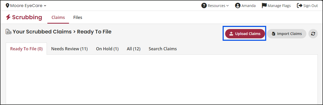
Task: Switch to the Files tab
Action: [78, 17]
